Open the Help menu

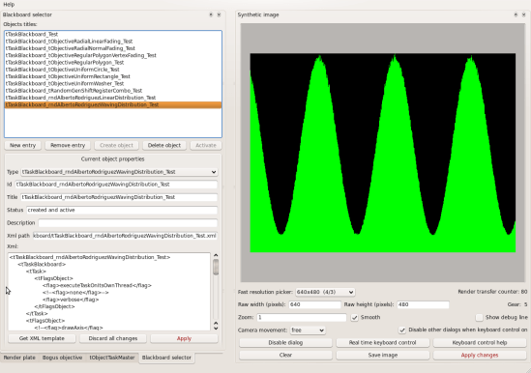pyautogui.click(x=9, y=5)
